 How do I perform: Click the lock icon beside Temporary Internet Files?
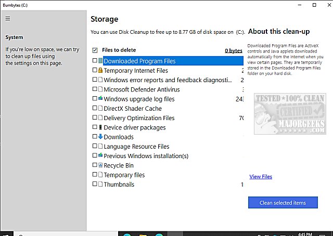tap(100, 70)
